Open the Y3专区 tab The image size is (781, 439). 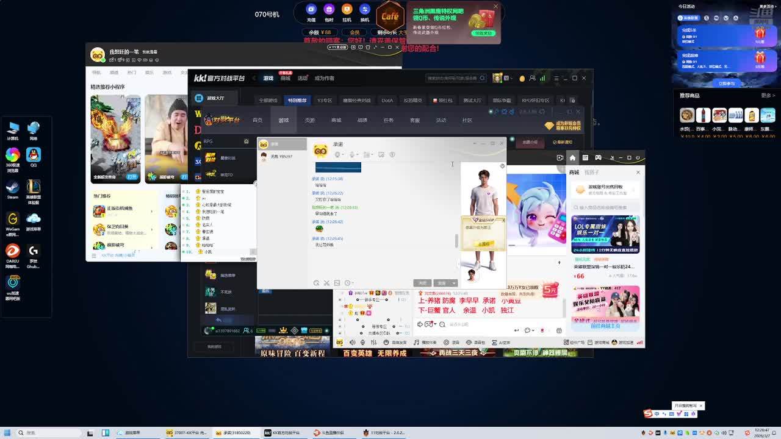click(x=324, y=101)
